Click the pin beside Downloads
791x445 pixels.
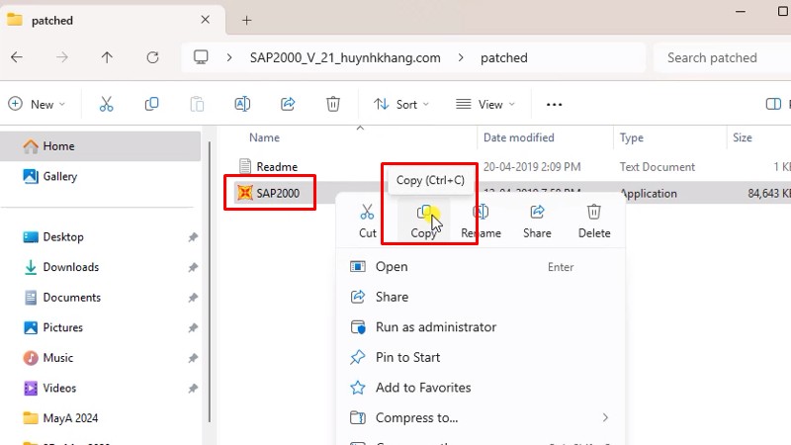[x=193, y=267]
